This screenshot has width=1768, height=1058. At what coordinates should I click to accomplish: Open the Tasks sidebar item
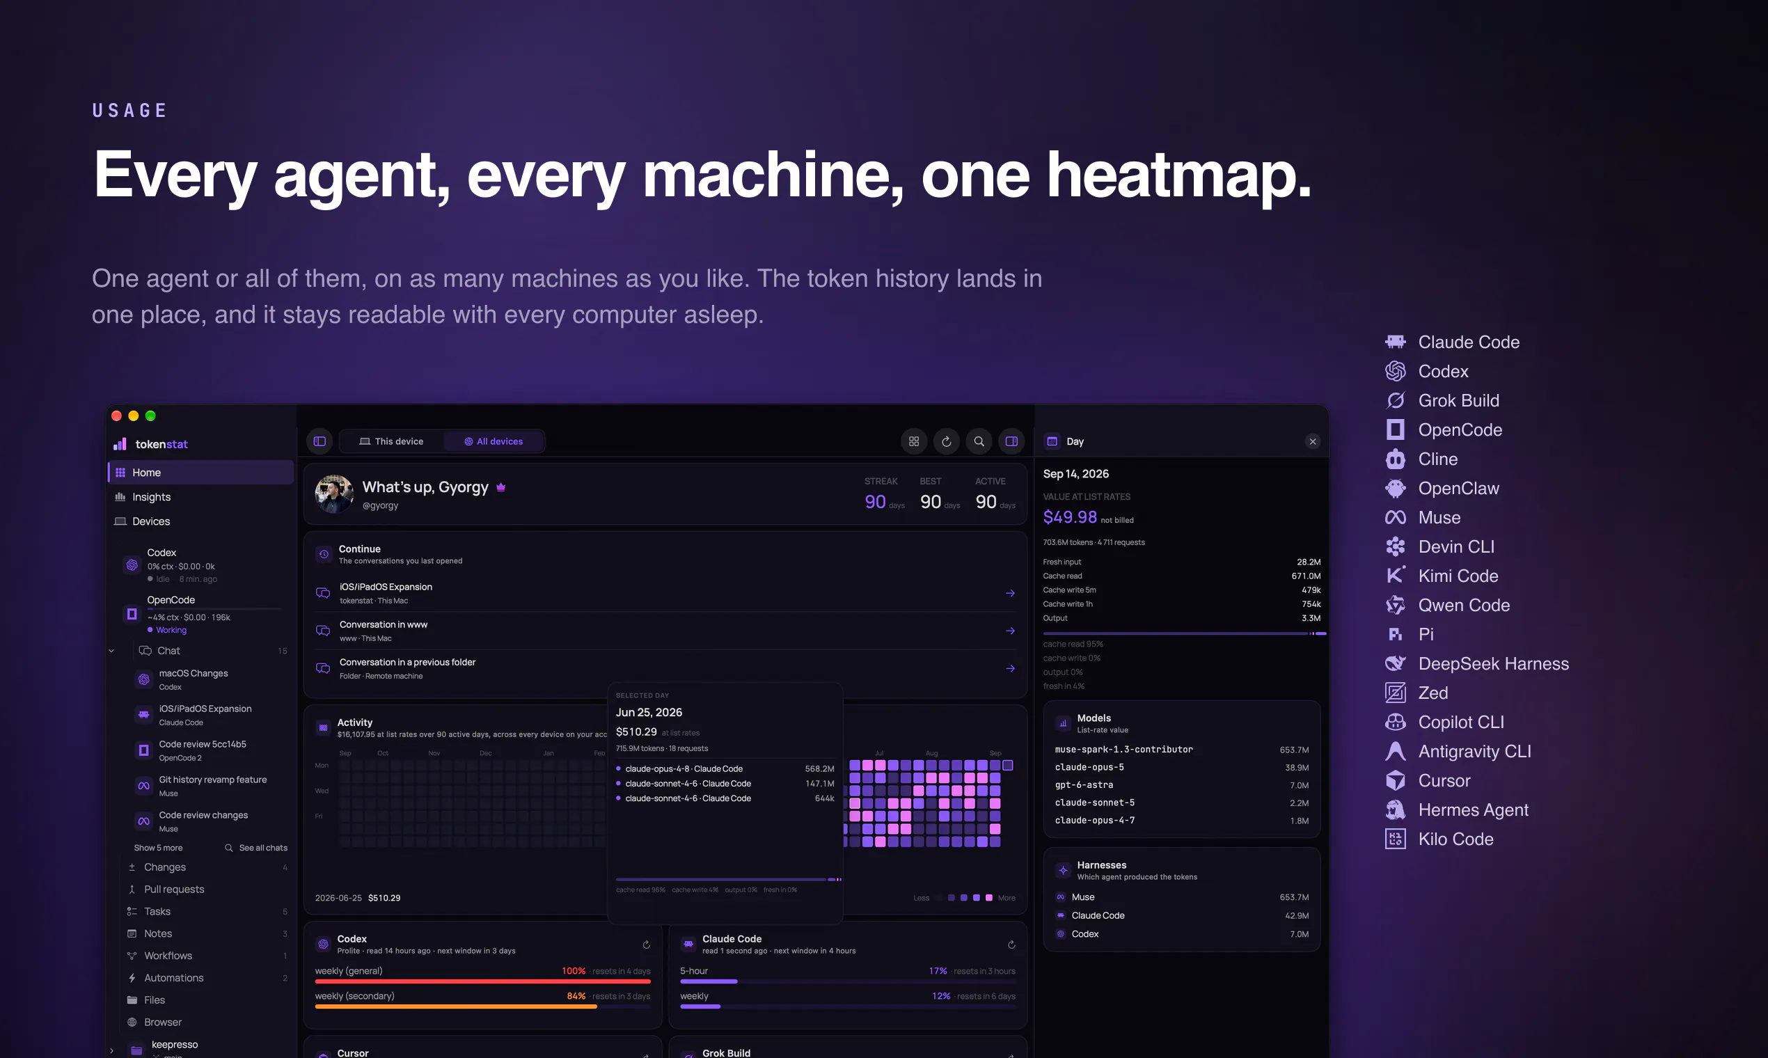click(207, 911)
